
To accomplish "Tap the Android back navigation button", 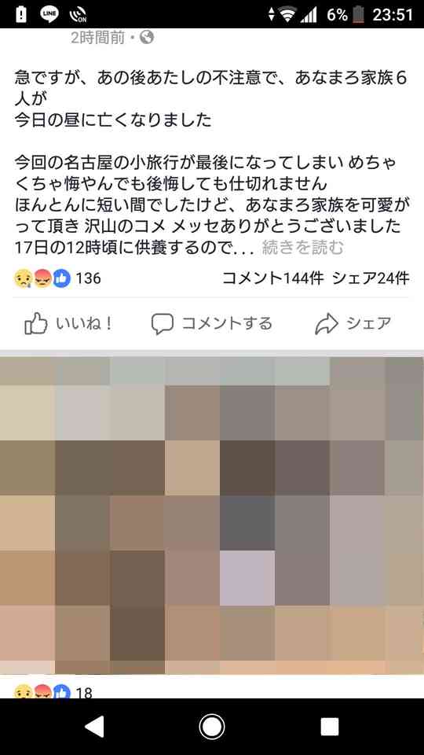I will coord(94,726).
